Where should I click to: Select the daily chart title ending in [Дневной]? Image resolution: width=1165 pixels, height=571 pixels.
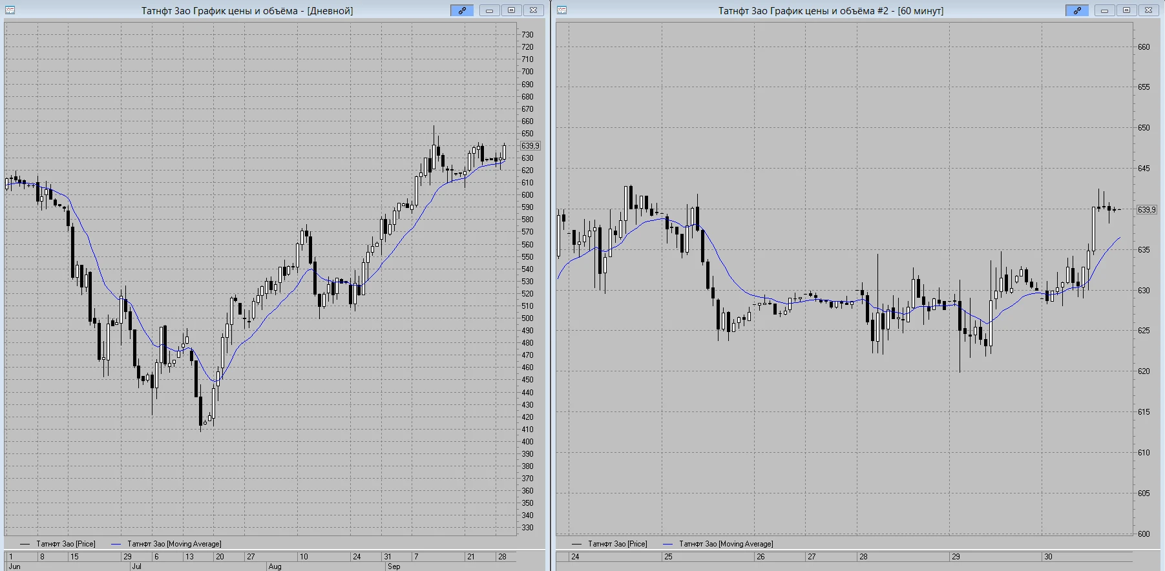click(247, 11)
